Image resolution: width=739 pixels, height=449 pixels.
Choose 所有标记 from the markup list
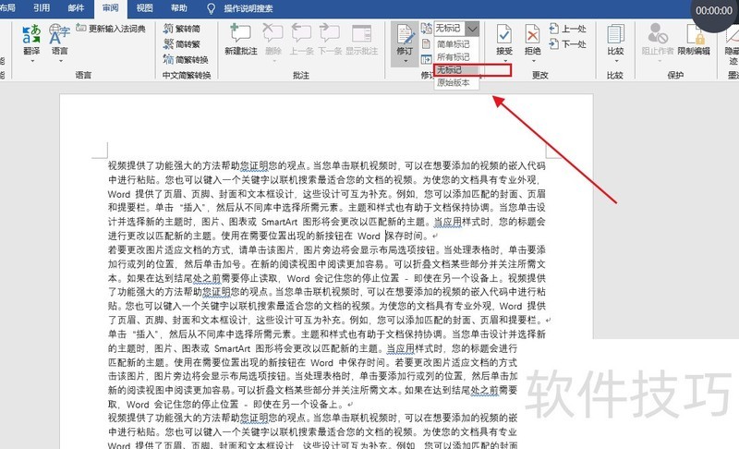tap(453, 57)
